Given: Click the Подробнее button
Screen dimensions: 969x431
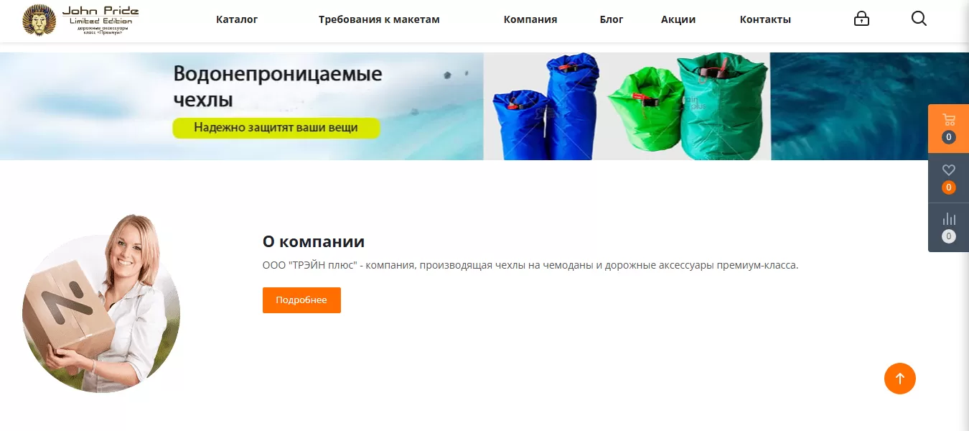Looking at the screenshot, I should click(x=301, y=300).
